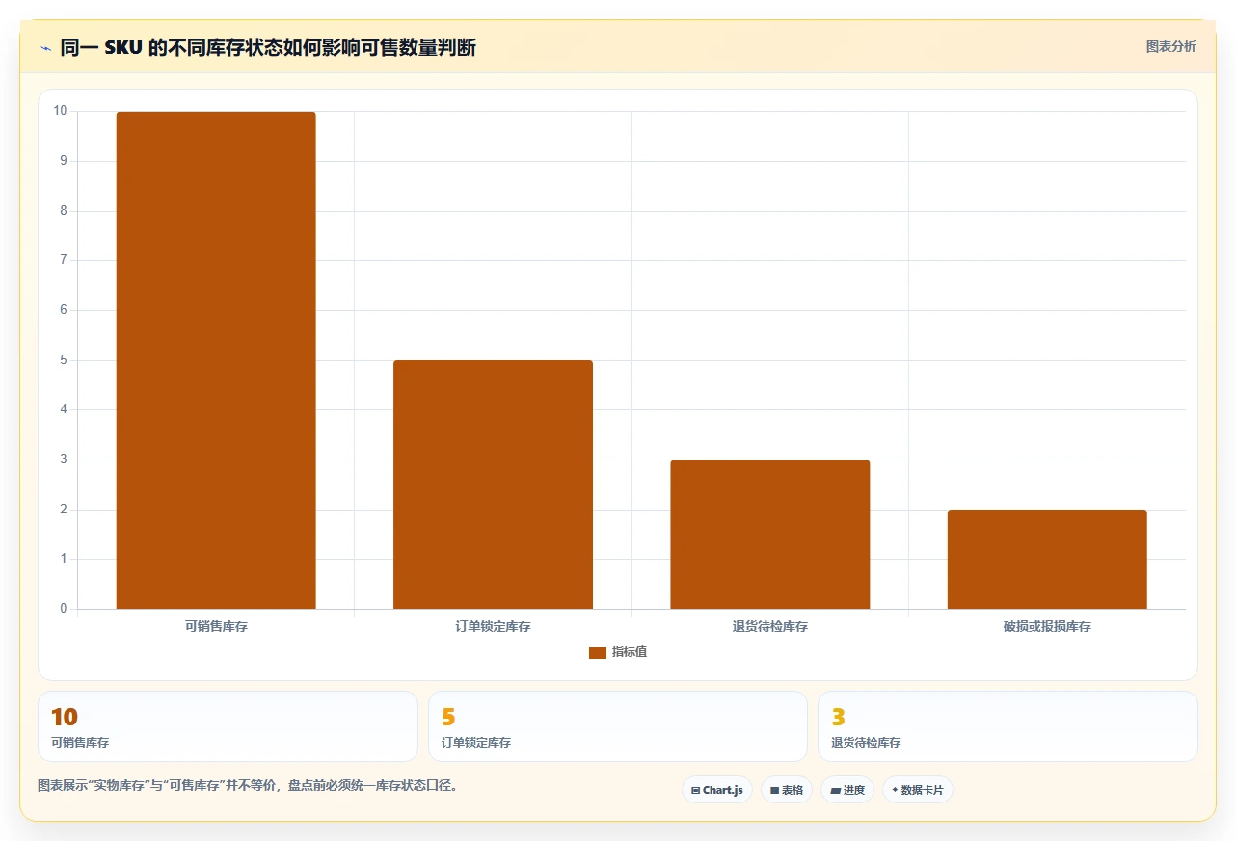Click the x-axis label 可销售库存

pos(216,626)
